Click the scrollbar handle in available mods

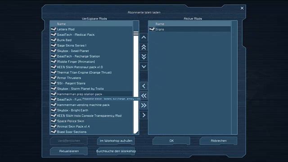click(136, 33)
